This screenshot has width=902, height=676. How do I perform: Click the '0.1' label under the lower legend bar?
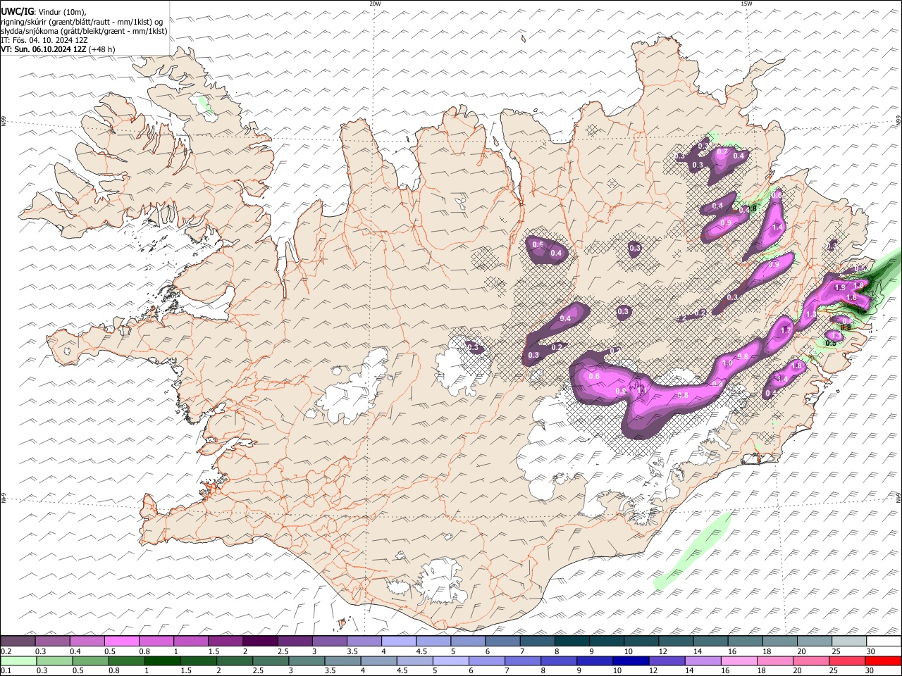point(6,671)
